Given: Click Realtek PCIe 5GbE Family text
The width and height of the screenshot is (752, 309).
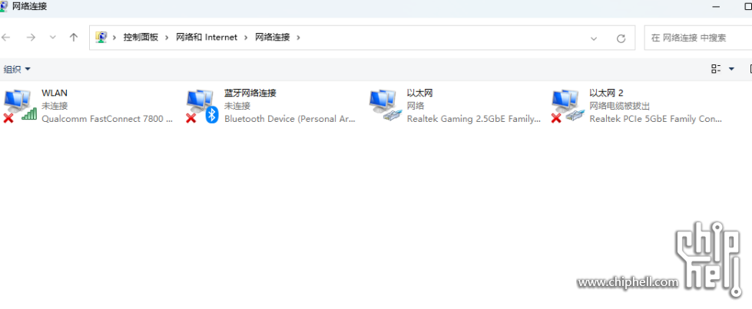Looking at the screenshot, I should (x=655, y=119).
